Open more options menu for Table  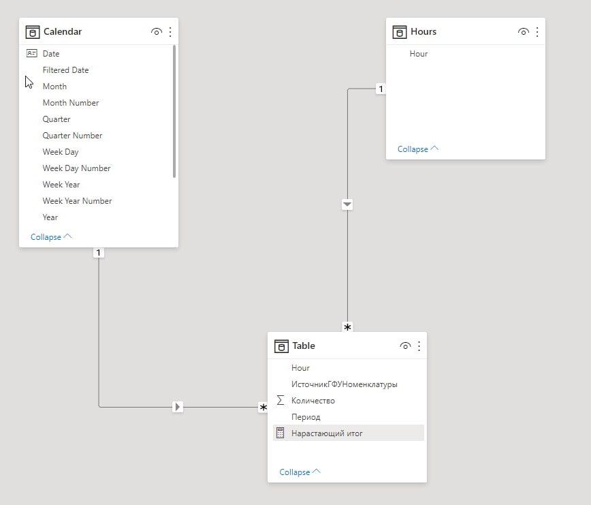[x=419, y=346]
